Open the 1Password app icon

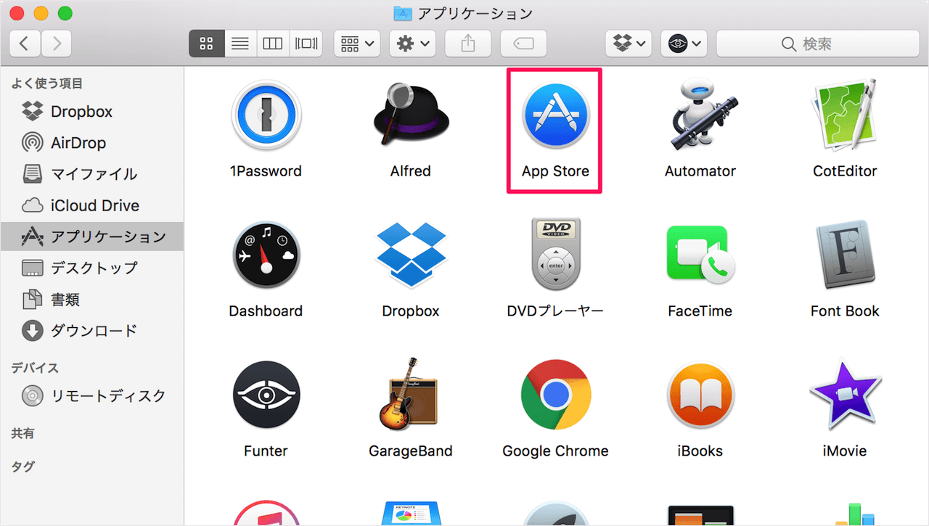point(266,116)
